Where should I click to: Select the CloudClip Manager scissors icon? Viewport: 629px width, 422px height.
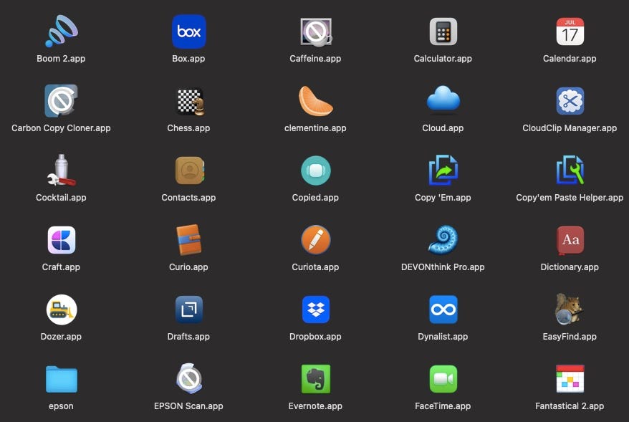(x=570, y=101)
